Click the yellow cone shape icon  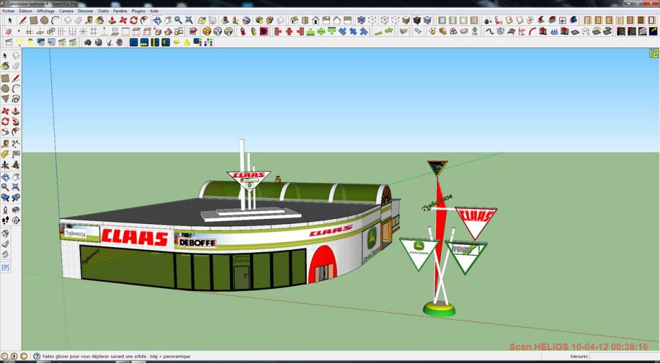(186, 42)
